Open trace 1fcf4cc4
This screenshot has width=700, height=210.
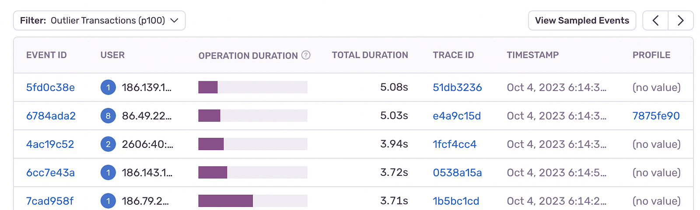coord(455,144)
